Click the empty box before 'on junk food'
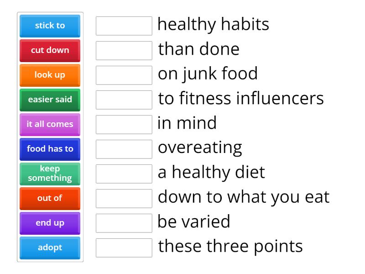Viewport: 365px width, 274px height. (124, 75)
